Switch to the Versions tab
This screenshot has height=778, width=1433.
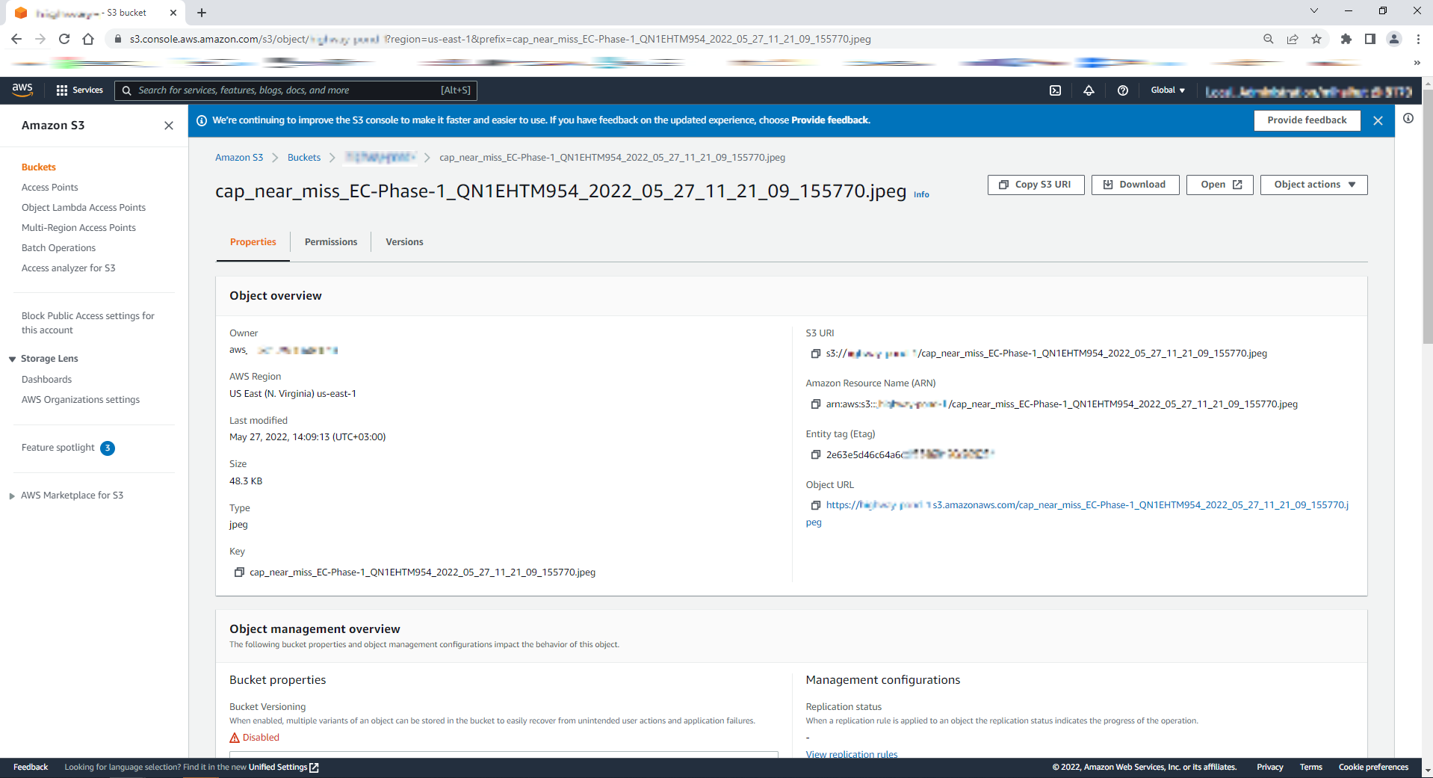click(x=404, y=242)
